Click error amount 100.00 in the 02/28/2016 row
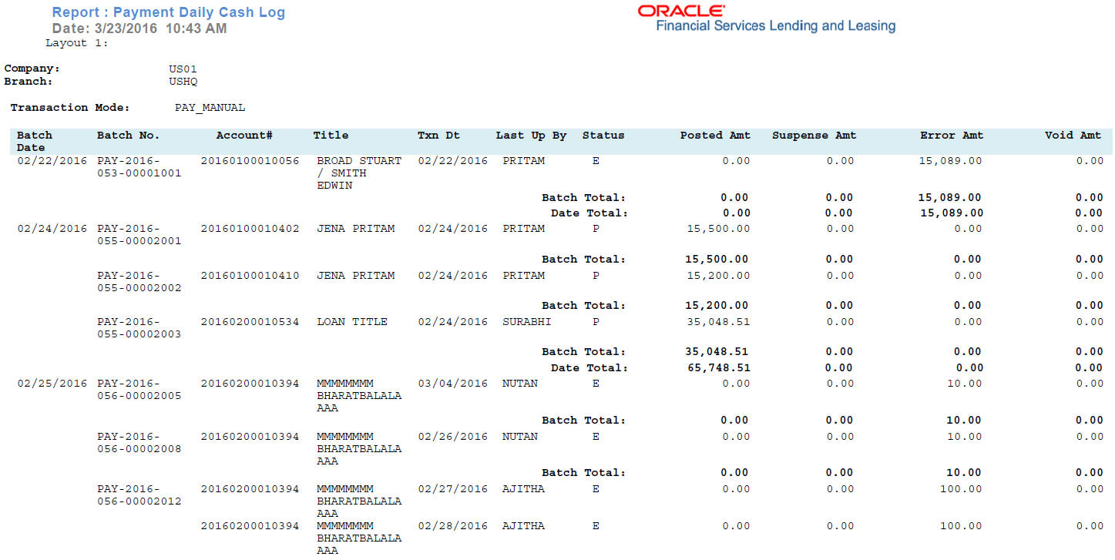Screen dimensions: 1115x560 961,526
